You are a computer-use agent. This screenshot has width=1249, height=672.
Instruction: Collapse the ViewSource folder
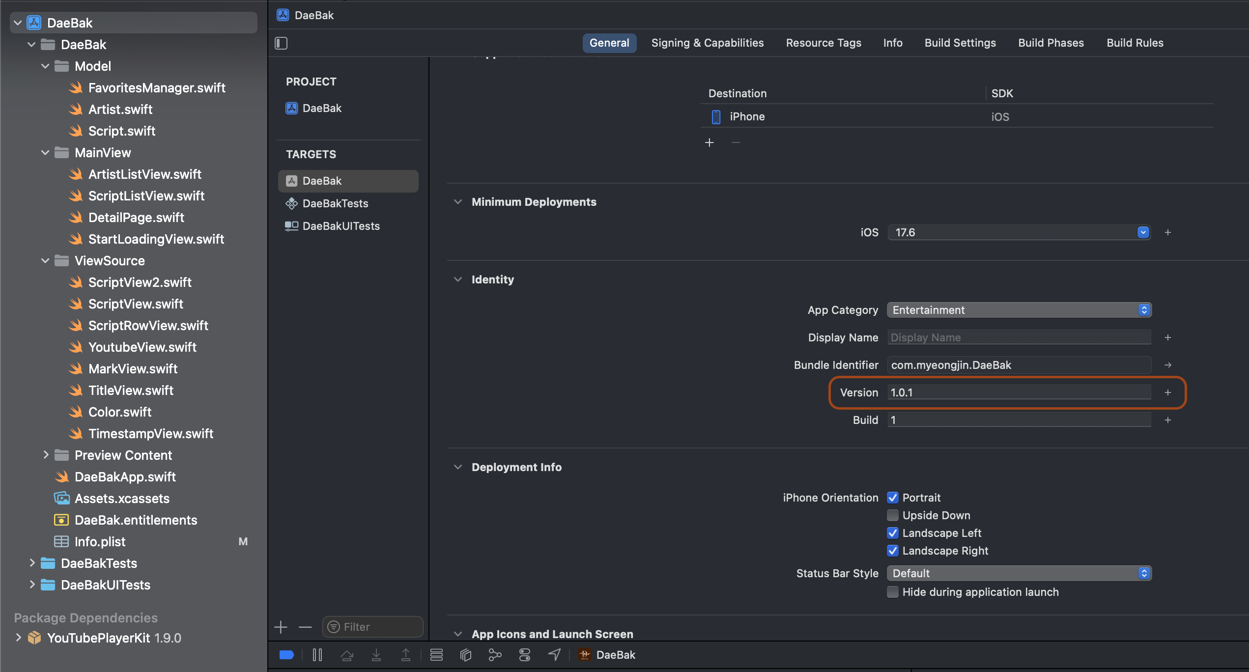coord(45,261)
